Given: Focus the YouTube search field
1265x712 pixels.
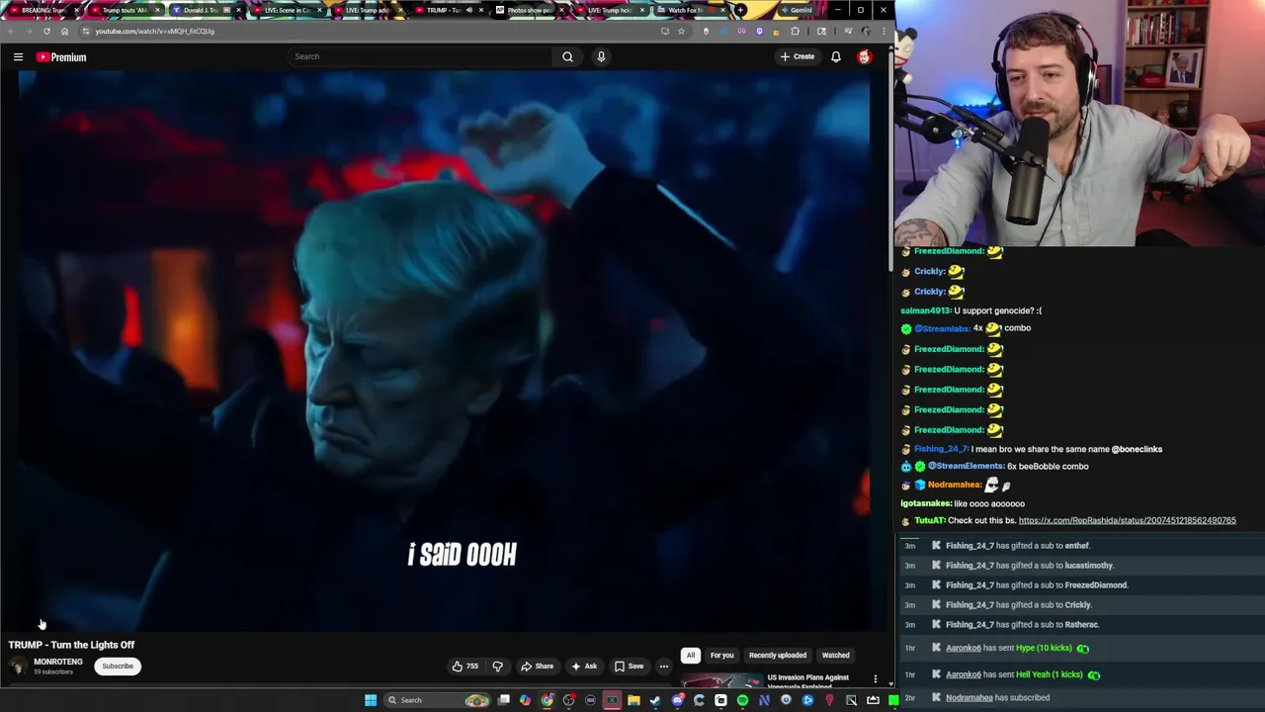Looking at the screenshot, I should click(x=420, y=56).
